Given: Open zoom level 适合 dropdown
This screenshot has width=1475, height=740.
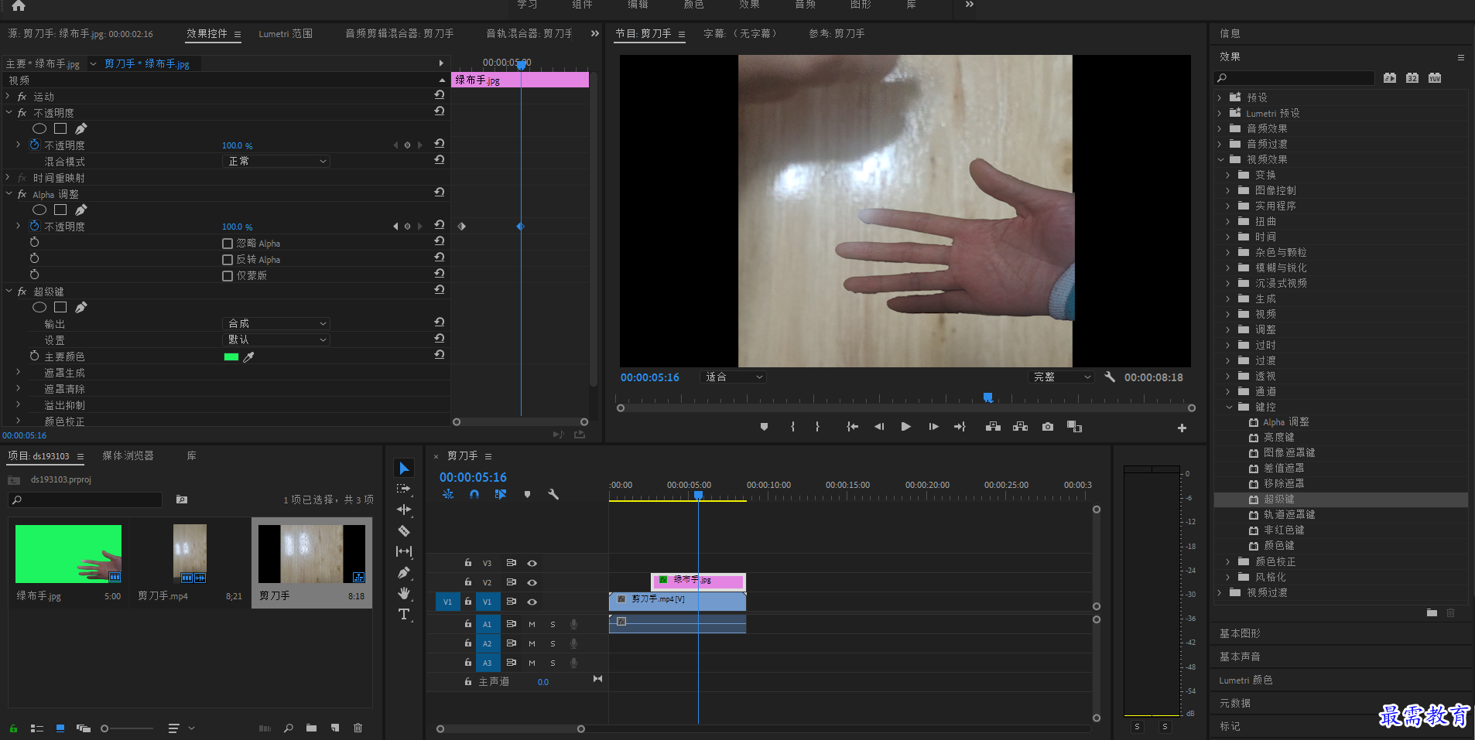Looking at the screenshot, I should [733, 377].
